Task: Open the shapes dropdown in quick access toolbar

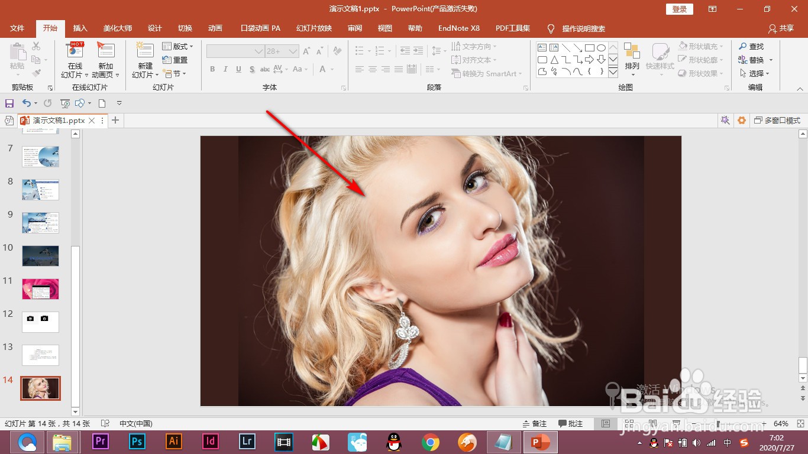Action: (90, 103)
